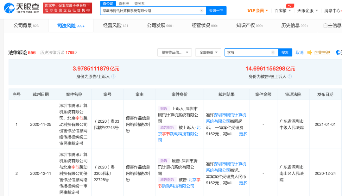
Task: Click the 案件名称 column header
Action: pyautogui.click(x=74, y=94)
